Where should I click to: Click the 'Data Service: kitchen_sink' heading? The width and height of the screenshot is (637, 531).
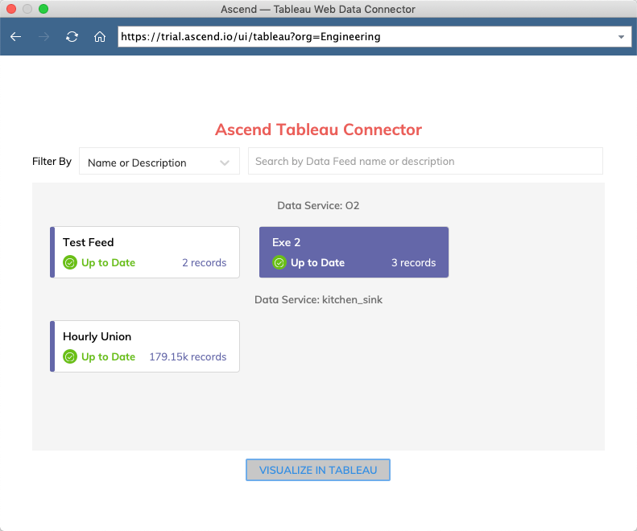pyautogui.click(x=318, y=299)
